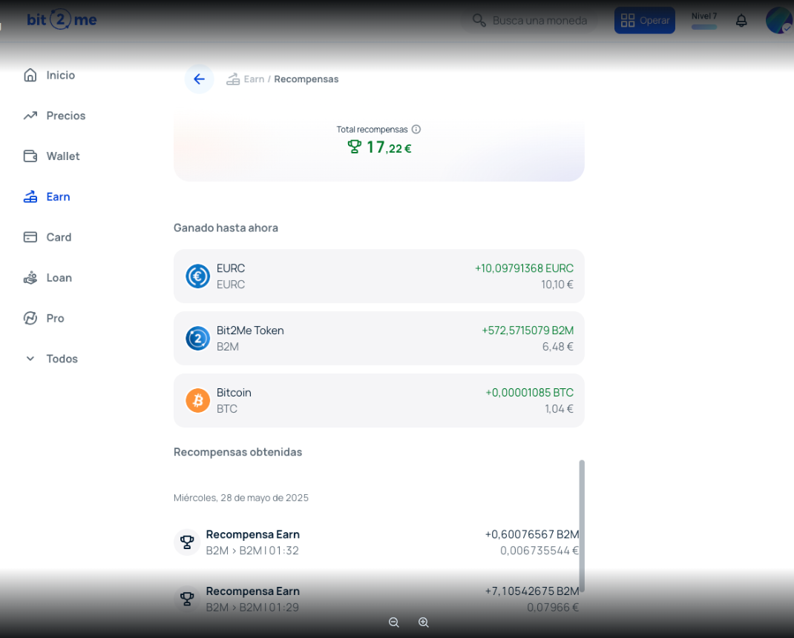Viewport: 794px width, 638px height.
Task: Click the '17,22 €' total rewards value
Action: (389, 147)
